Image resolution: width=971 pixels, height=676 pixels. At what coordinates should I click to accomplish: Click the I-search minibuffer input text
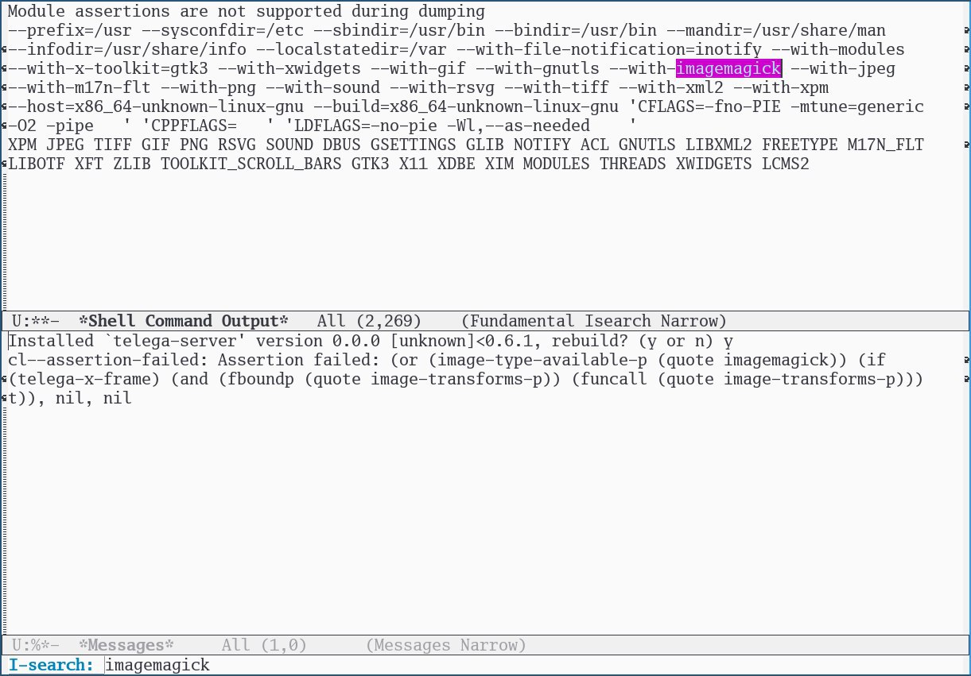(157, 665)
